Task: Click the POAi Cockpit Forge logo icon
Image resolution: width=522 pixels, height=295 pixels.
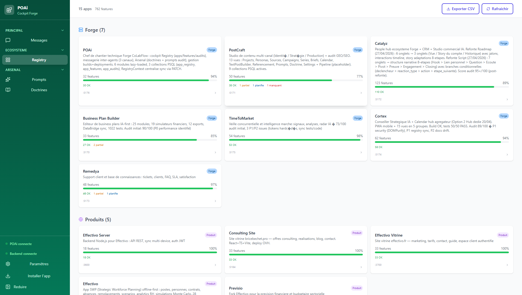Action: [x=9, y=10]
